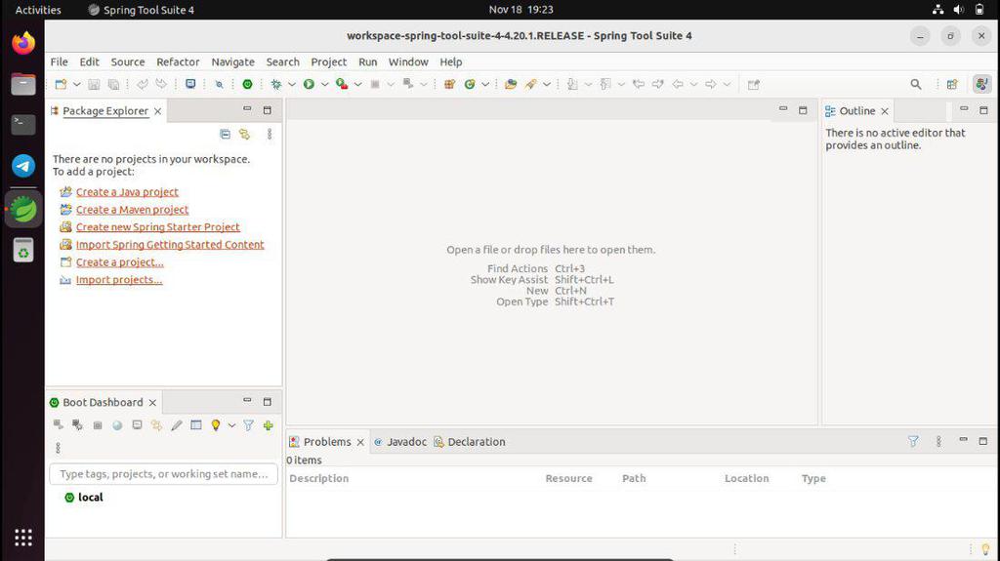
Task: Expand the Coverage dropdown arrow
Action: (x=357, y=84)
